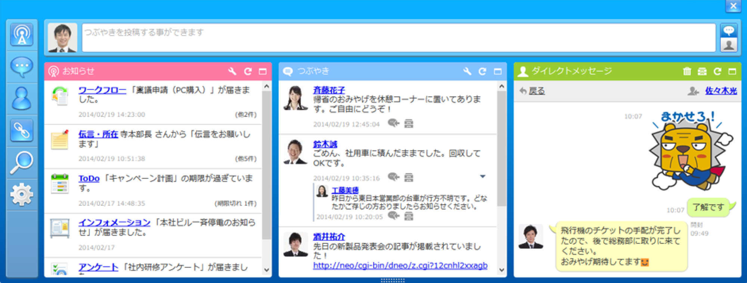
Task: Open the ワークフロー notification link
Action: pyautogui.click(x=102, y=90)
